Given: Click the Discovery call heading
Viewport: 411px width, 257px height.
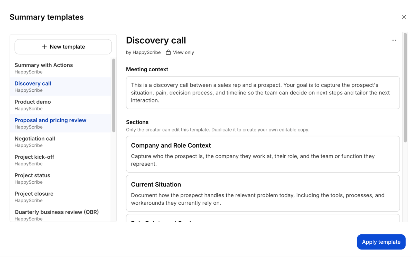Looking at the screenshot, I should 156,40.
